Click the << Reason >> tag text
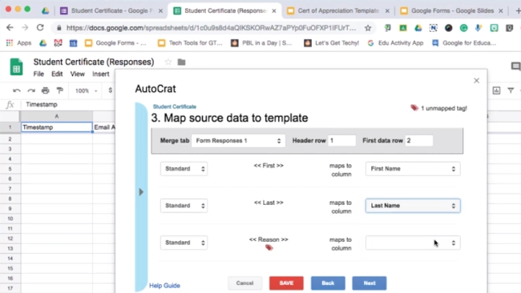Image resolution: width=521 pixels, height=293 pixels. 269,239
